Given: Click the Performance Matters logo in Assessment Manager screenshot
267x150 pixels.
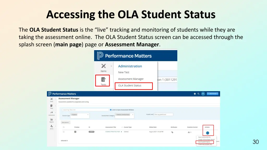Looking at the screenshot, I should pyautogui.click(x=62, y=94).
